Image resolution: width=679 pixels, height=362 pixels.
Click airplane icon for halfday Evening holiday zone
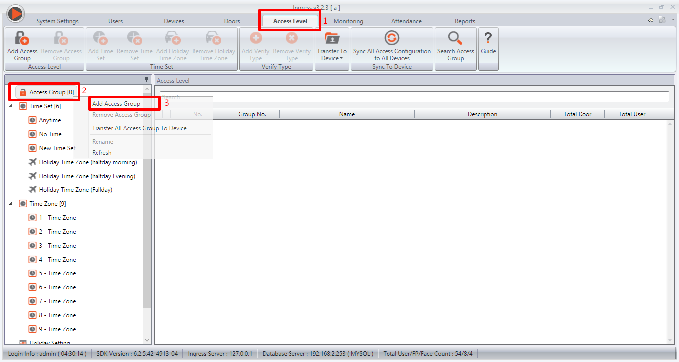coord(33,176)
